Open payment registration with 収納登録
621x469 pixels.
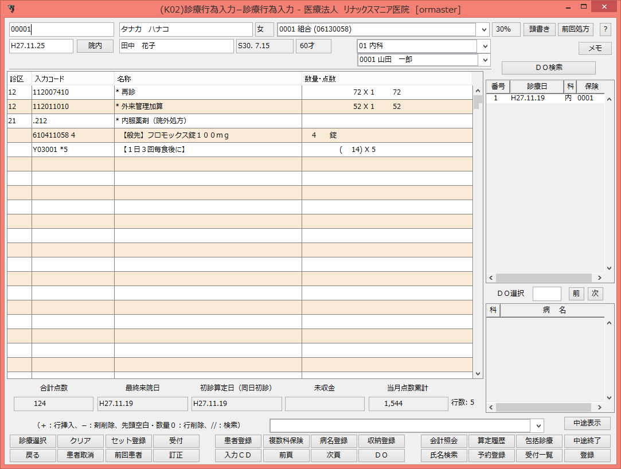pos(381,441)
